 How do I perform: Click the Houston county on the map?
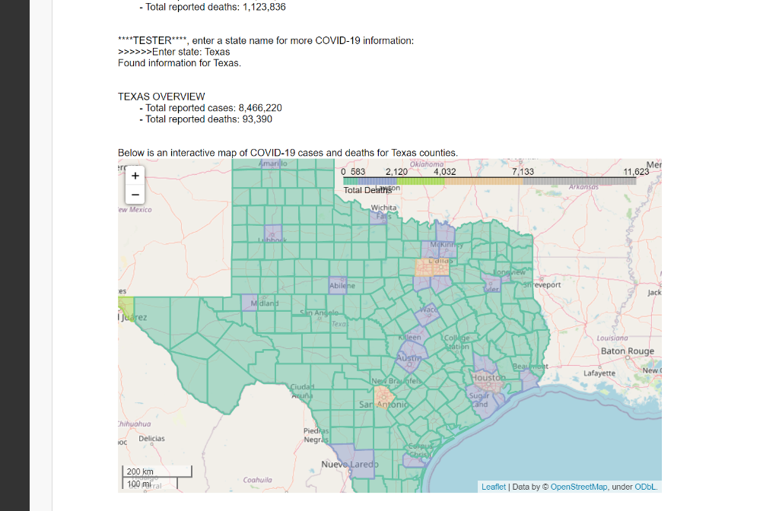[x=488, y=382]
